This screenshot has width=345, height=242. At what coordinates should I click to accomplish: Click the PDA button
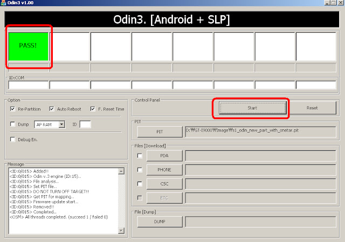pos(164,156)
